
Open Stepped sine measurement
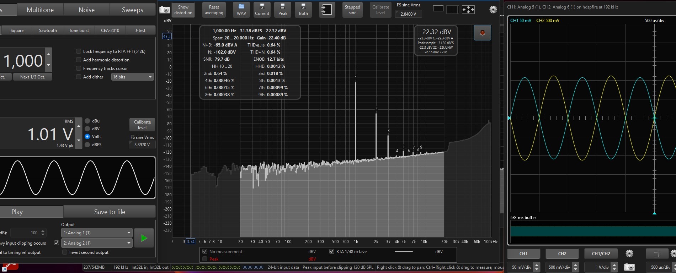click(x=352, y=10)
